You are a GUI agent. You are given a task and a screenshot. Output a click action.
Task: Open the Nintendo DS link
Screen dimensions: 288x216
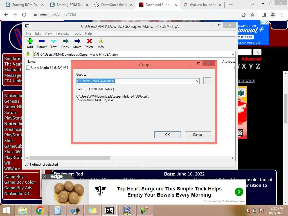[17, 193]
